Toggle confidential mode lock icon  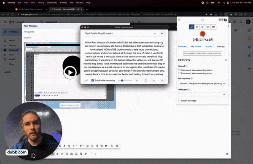click(x=81, y=154)
